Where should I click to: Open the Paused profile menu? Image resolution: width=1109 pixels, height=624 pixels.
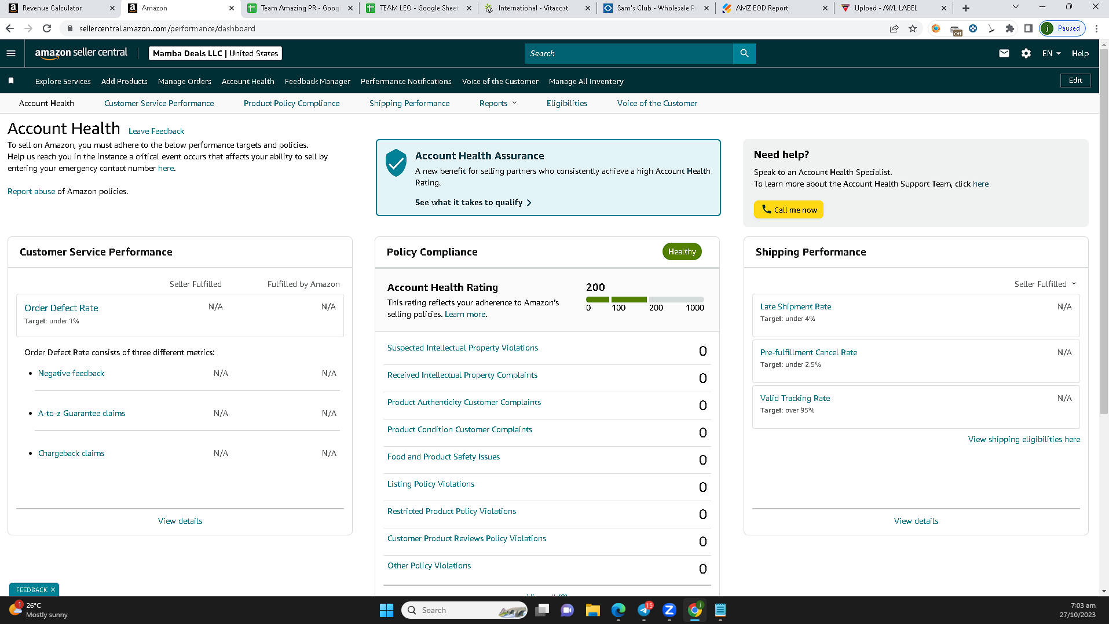click(x=1062, y=28)
